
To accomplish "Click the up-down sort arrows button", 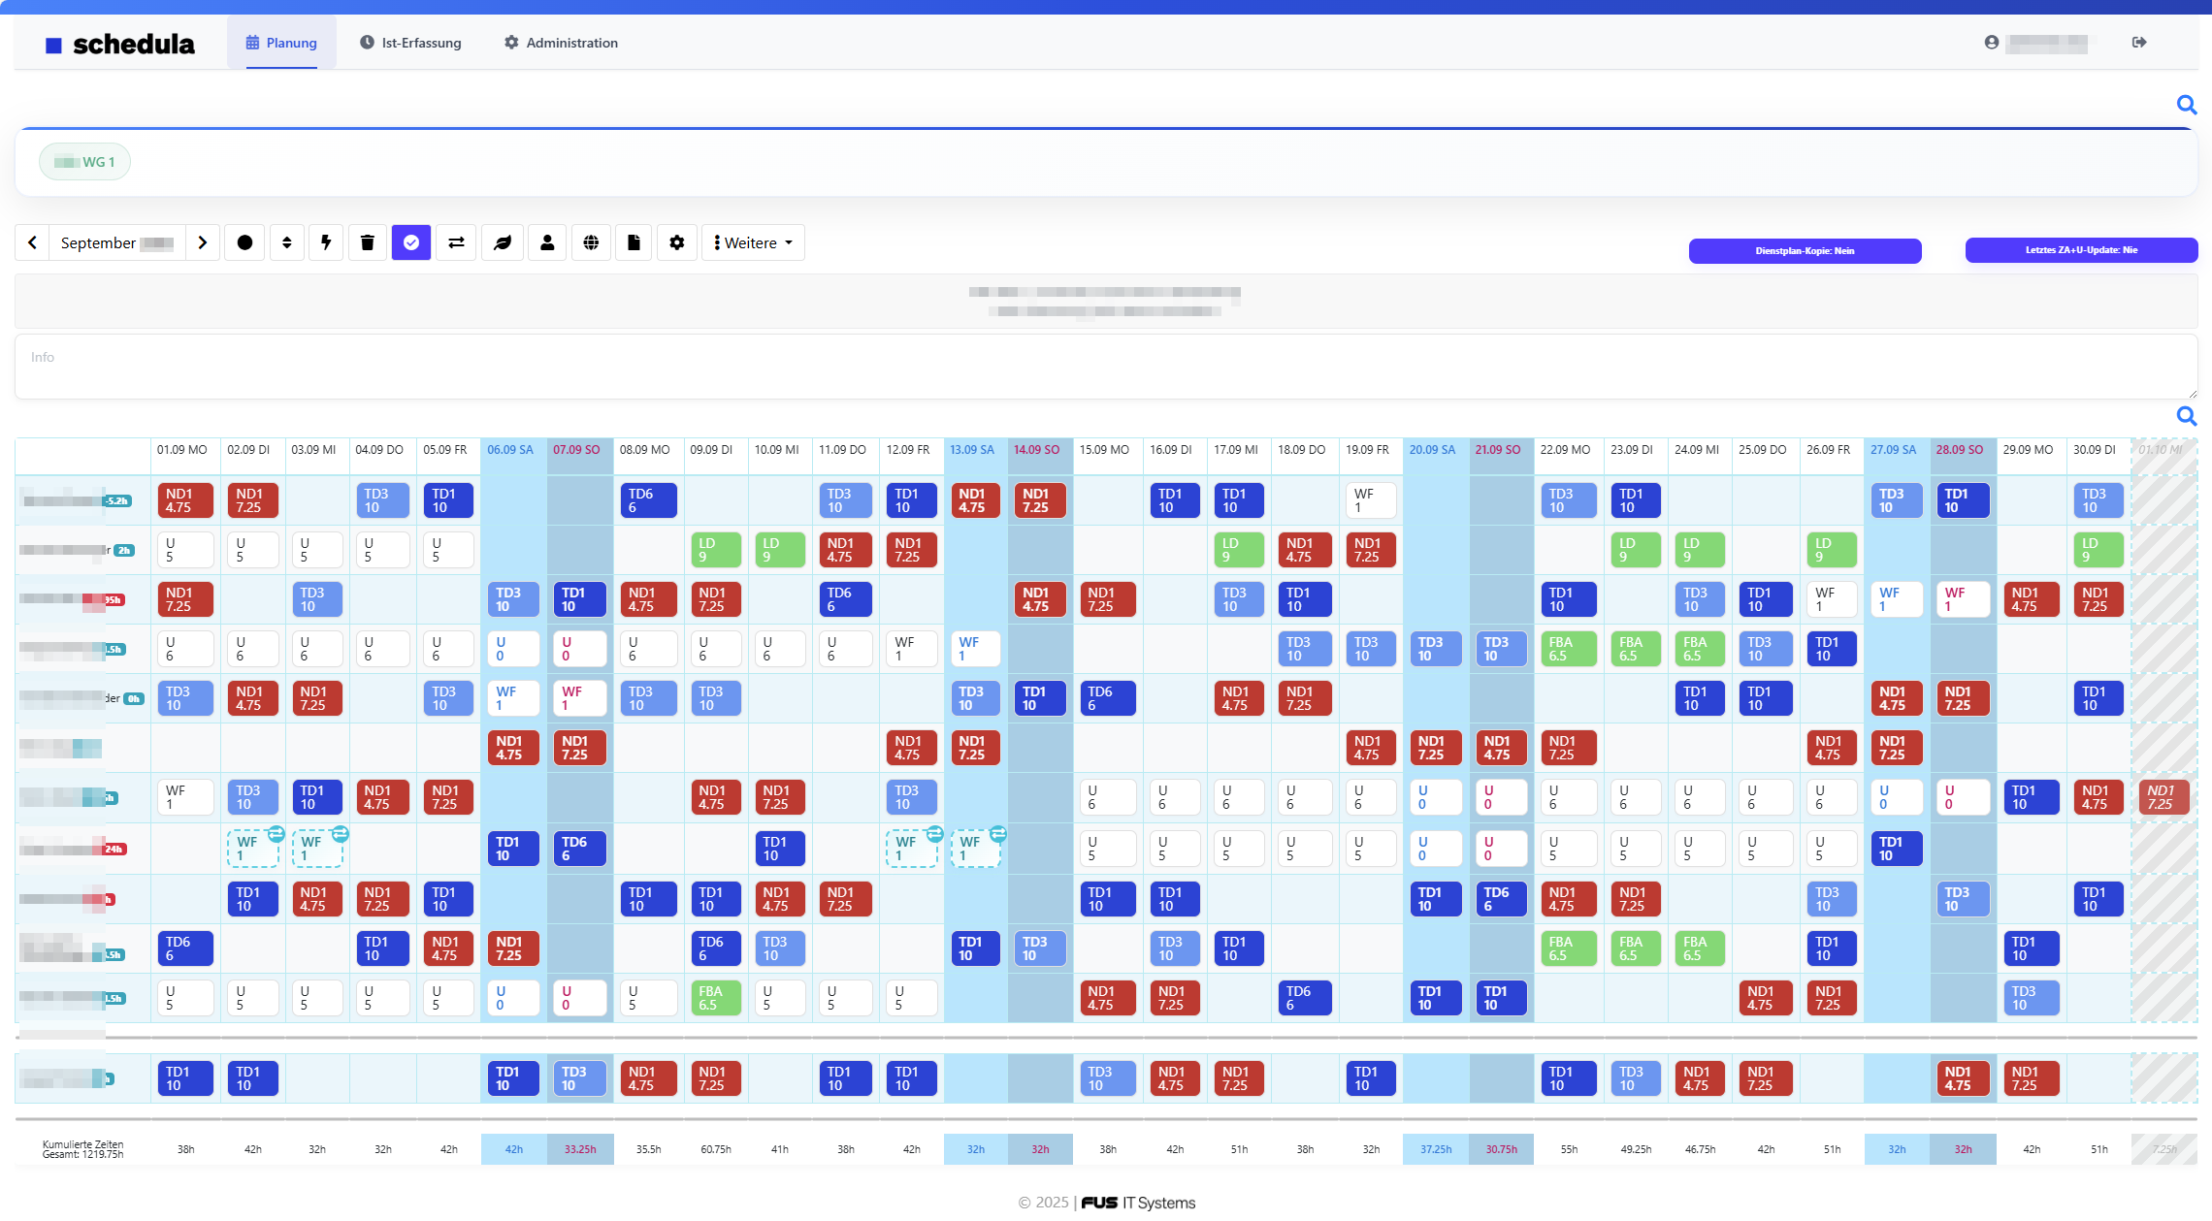I will pyautogui.click(x=287, y=242).
